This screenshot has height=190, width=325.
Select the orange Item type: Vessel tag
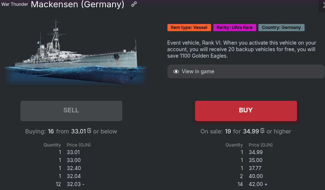pyautogui.click(x=189, y=28)
